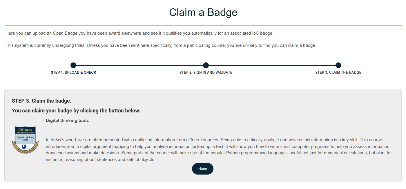Click the 'Claim a Badge' page heading
The height and width of the screenshot is (189, 406).
click(x=203, y=12)
